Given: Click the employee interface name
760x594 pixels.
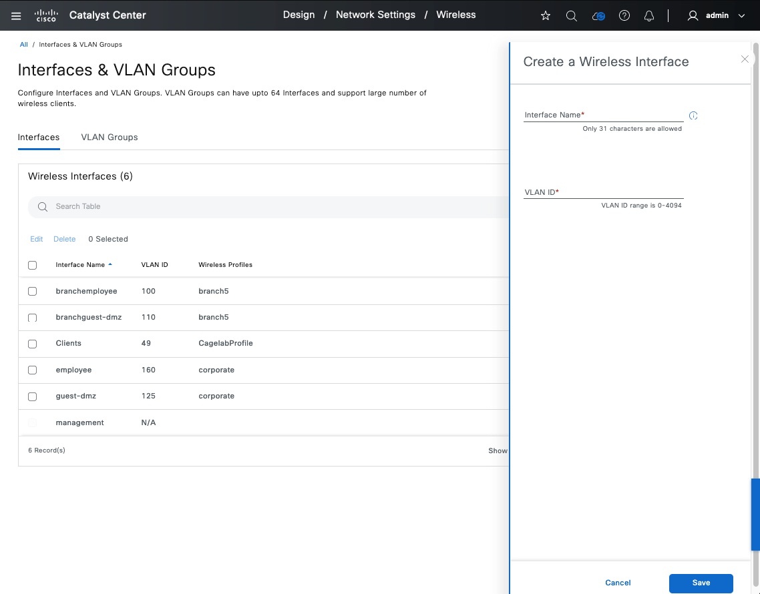Looking at the screenshot, I should coord(73,370).
